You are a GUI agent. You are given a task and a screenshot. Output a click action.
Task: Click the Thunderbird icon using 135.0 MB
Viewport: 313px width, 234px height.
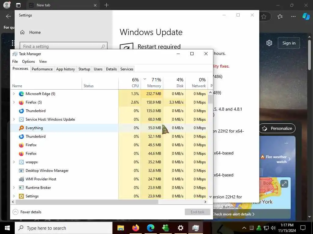(x=21, y=111)
